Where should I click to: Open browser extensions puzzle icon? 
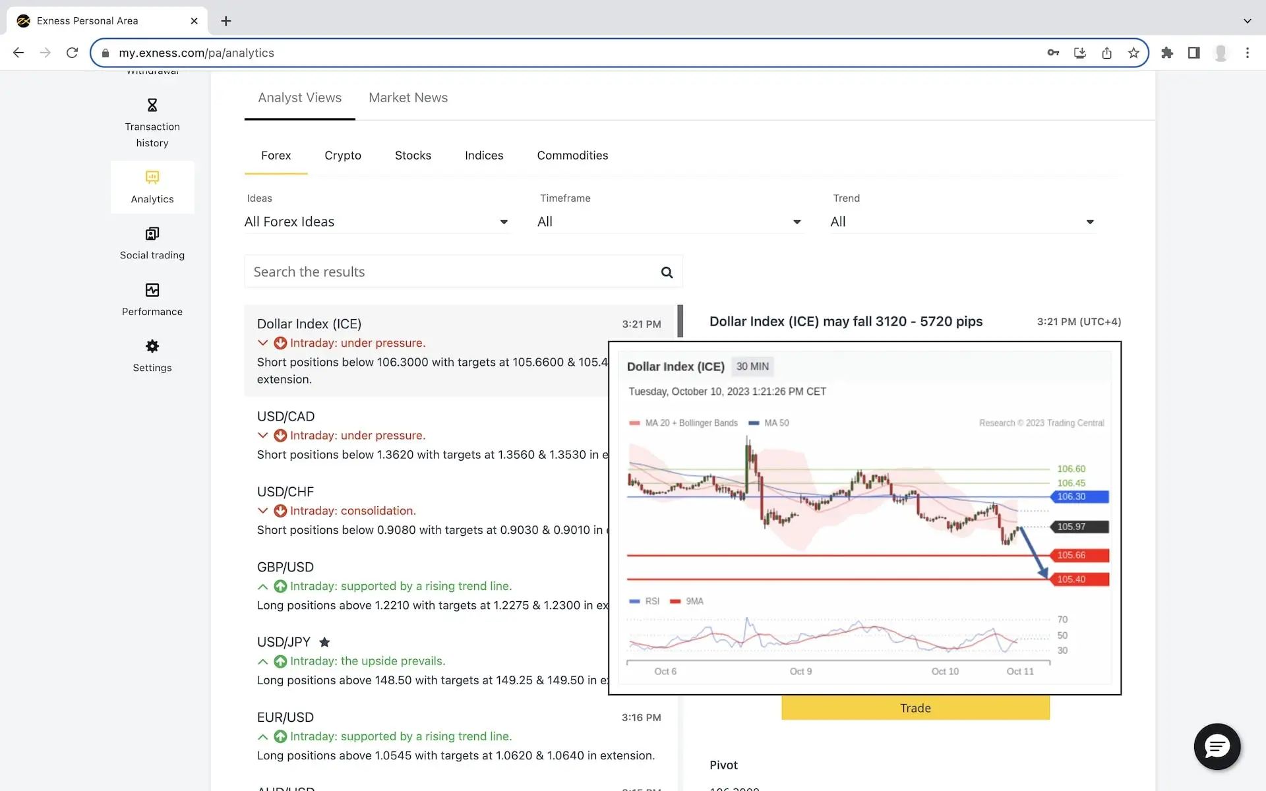click(x=1167, y=53)
